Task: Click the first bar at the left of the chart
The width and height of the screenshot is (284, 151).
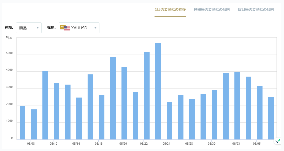Action: (x=23, y=123)
